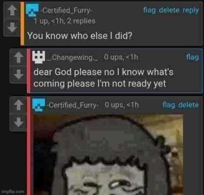Image resolution: width=204 pixels, height=195 pixels.
Task: Upvote the 'You know who else I did?' comment
Action: click(12, 10)
